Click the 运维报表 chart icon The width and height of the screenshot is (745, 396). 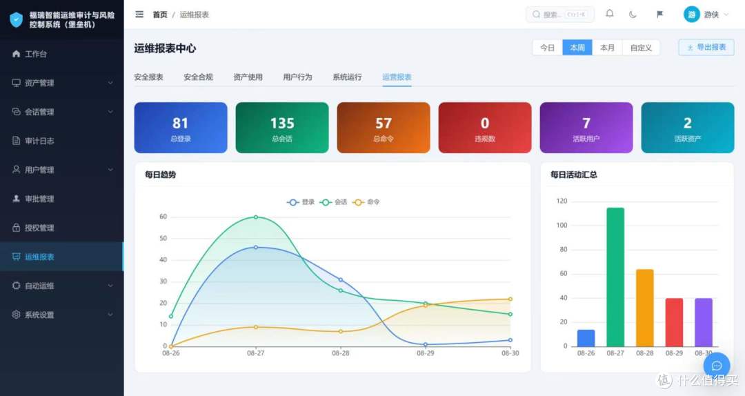[x=16, y=257]
